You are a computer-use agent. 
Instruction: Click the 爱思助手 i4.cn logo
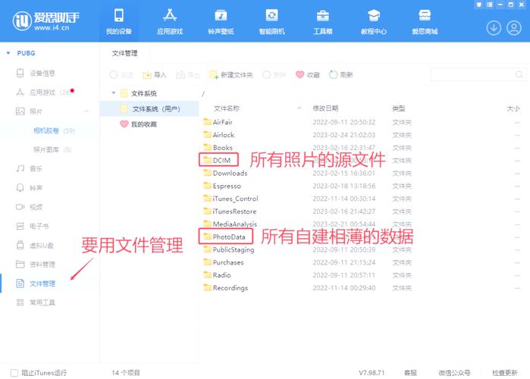pos(45,20)
